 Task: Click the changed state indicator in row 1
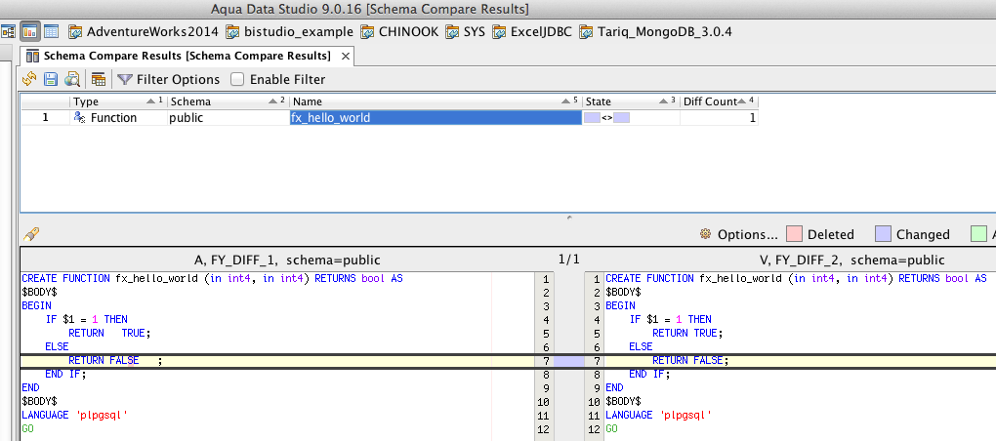606,117
